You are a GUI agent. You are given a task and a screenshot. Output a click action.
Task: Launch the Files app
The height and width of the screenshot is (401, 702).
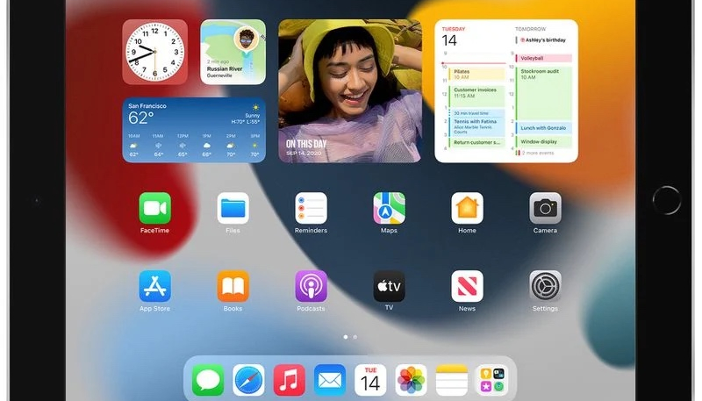pyautogui.click(x=233, y=209)
